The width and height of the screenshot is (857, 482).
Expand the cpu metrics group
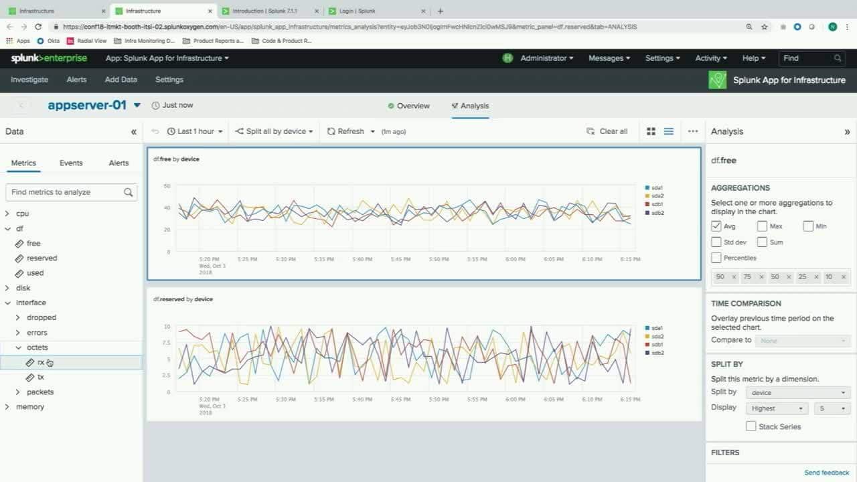7,214
